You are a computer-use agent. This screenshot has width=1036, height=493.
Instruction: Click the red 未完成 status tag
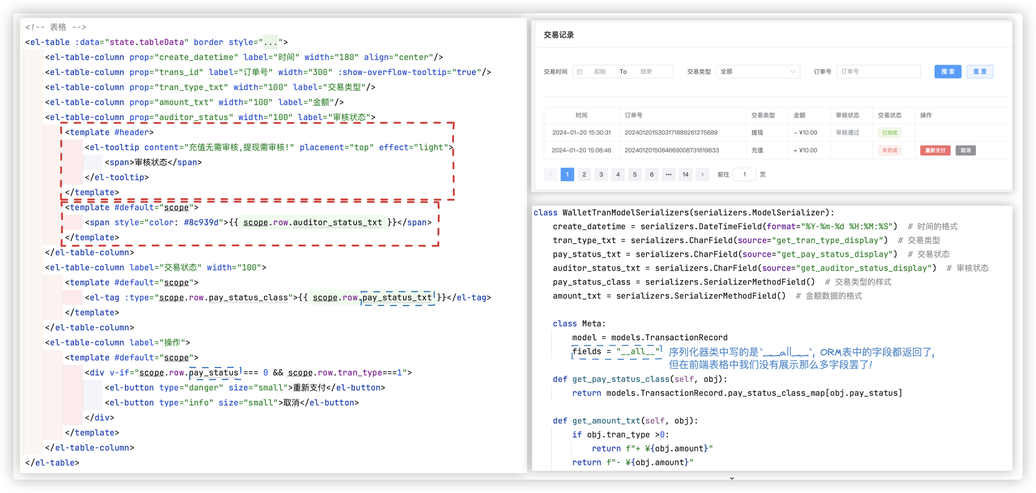click(889, 150)
